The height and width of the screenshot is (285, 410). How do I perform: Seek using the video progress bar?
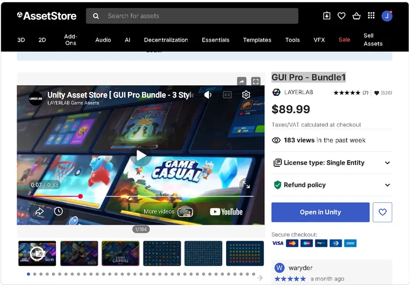click(141, 196)
